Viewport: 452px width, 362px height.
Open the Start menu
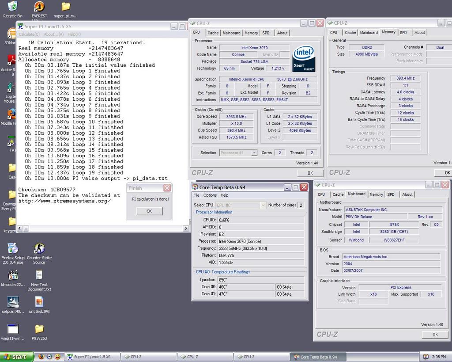coord(16,357)
